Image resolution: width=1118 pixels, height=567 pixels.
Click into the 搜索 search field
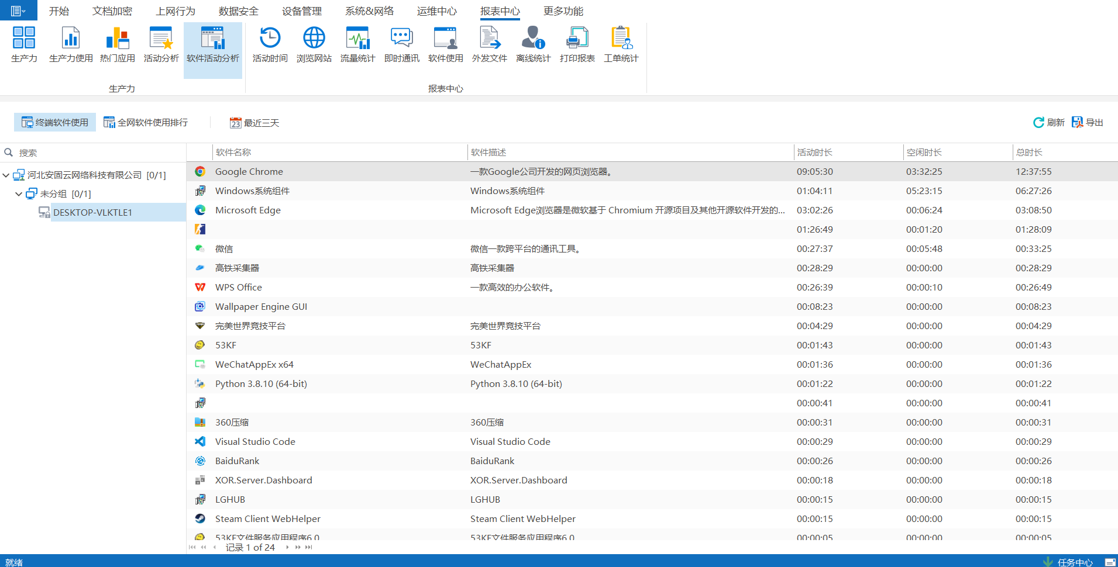pos(94,153)
